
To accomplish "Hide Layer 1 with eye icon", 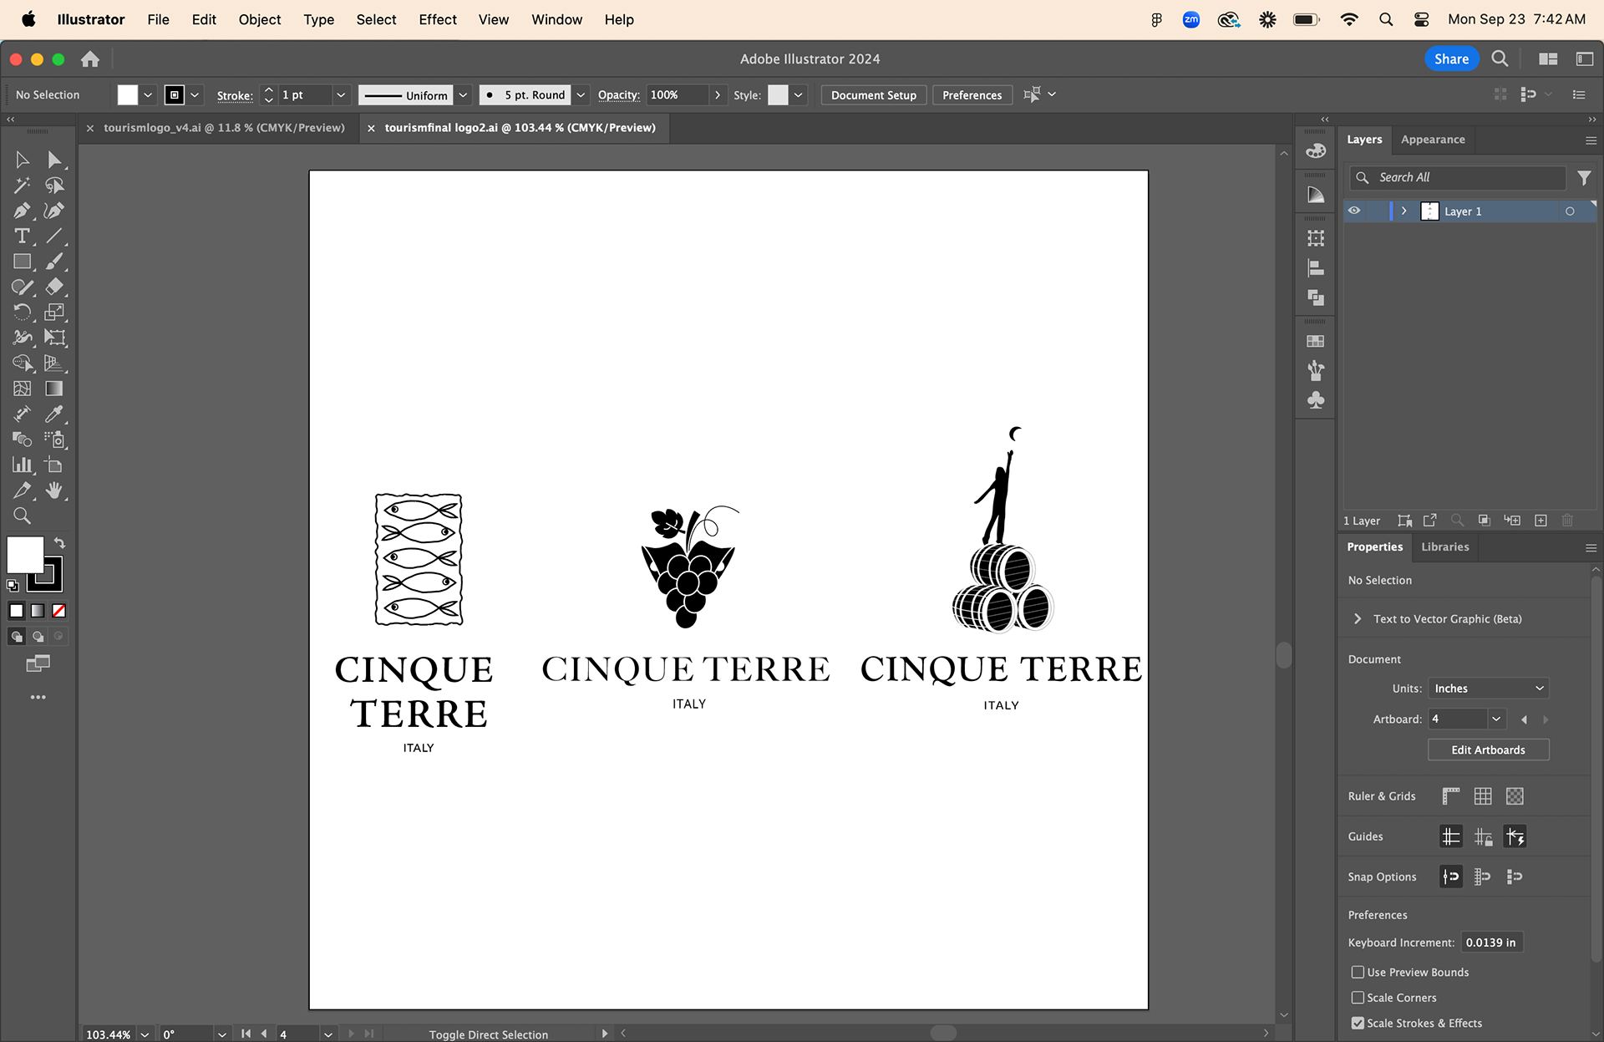I will point(1354,211).
